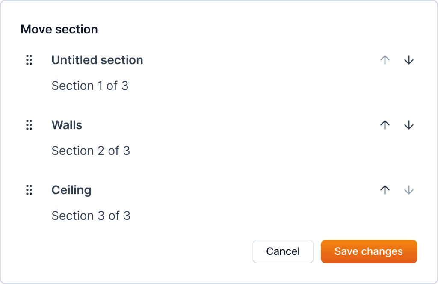
Task: Grab the drag handle for Untitled section
Action: (29, 60)
